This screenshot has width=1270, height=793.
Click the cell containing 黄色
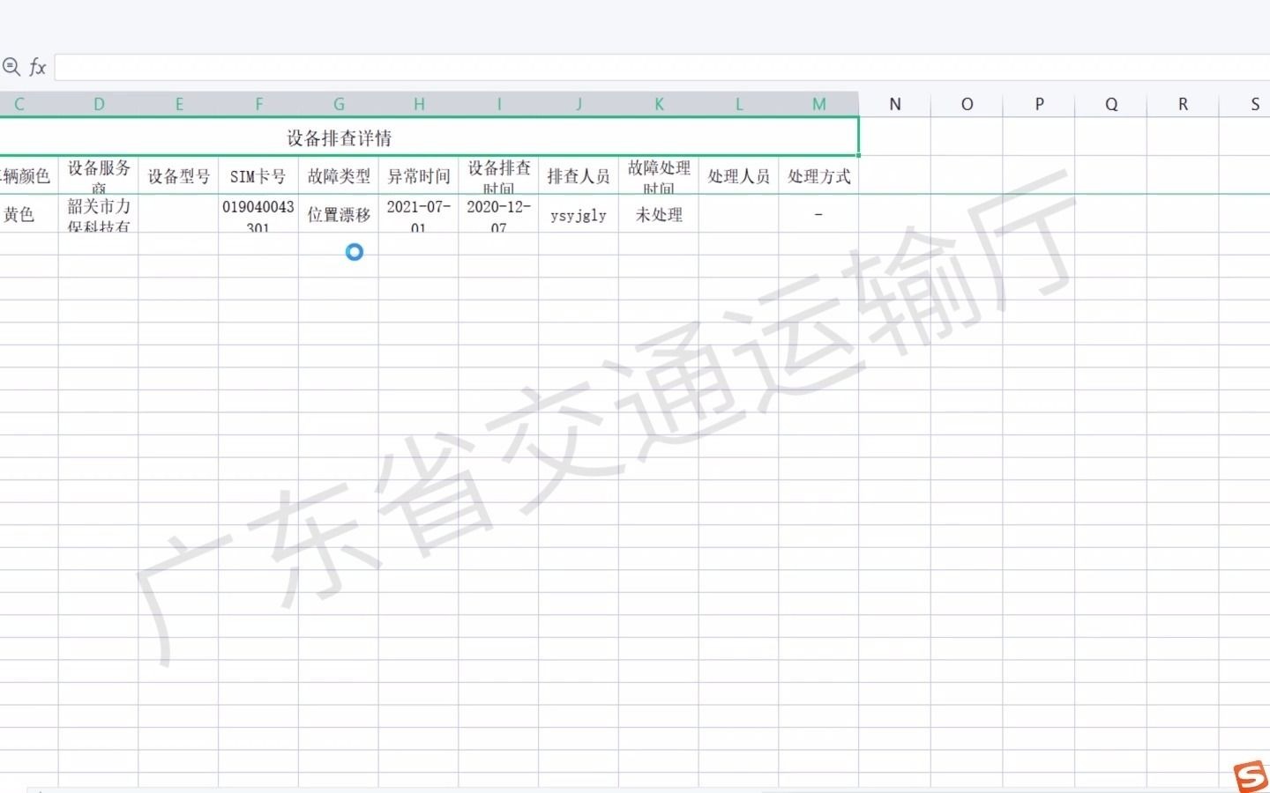pos(29,214)
